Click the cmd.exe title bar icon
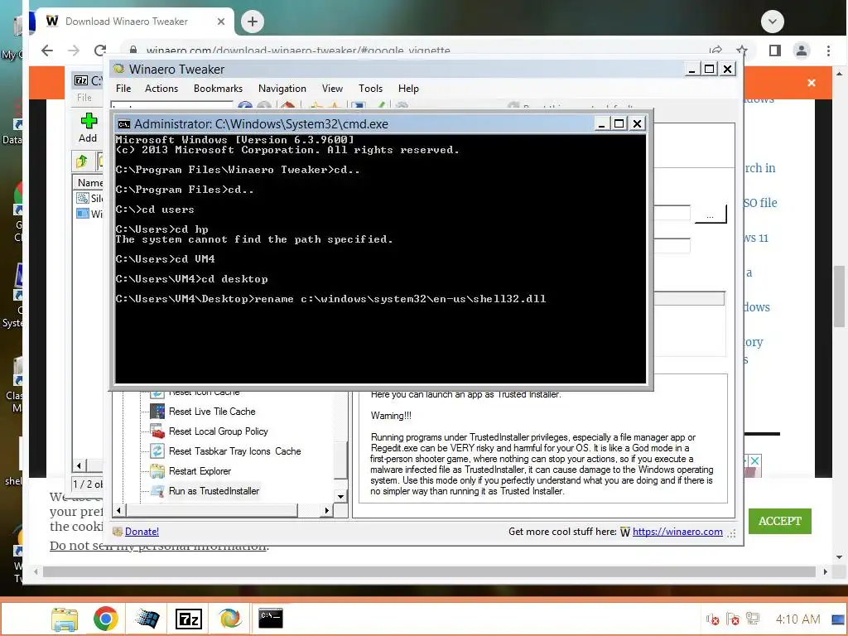 pyautogui.click(x=124, y=124)
